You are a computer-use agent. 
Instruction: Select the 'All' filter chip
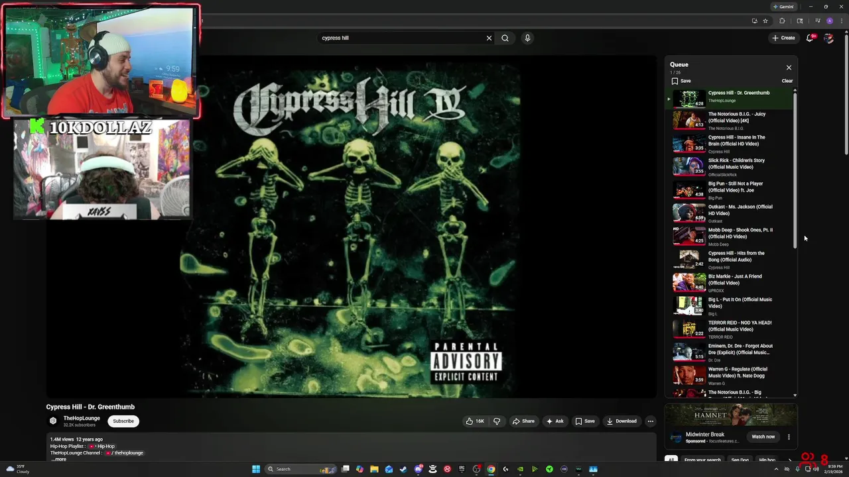671,460
